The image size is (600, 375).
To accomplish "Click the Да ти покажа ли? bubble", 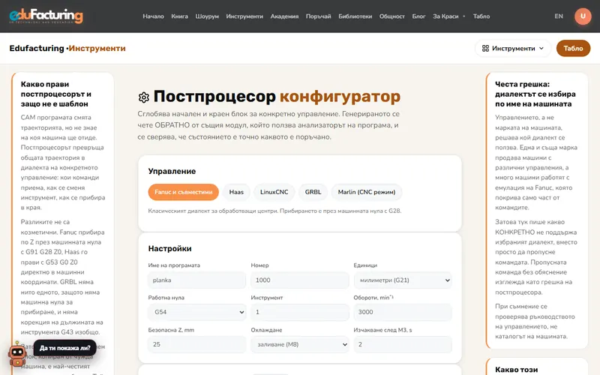I will tap(64, 348).
